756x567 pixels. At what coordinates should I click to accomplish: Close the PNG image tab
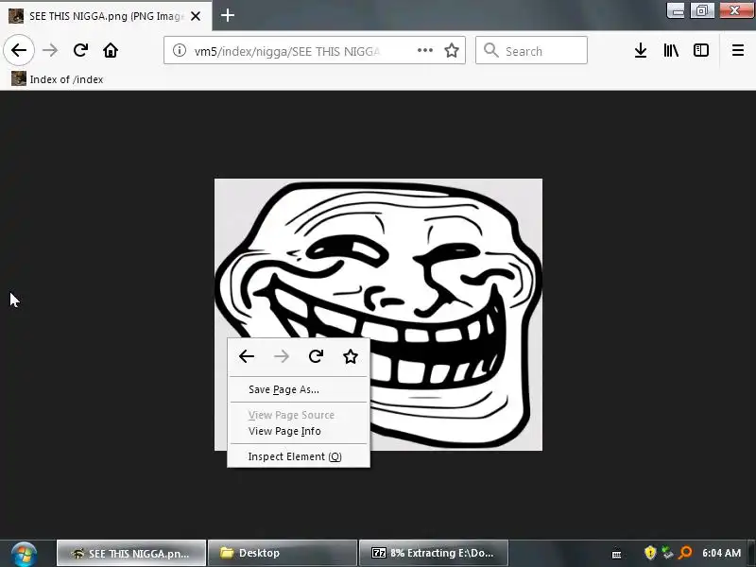pyautogui.click(x=196, y=16)
